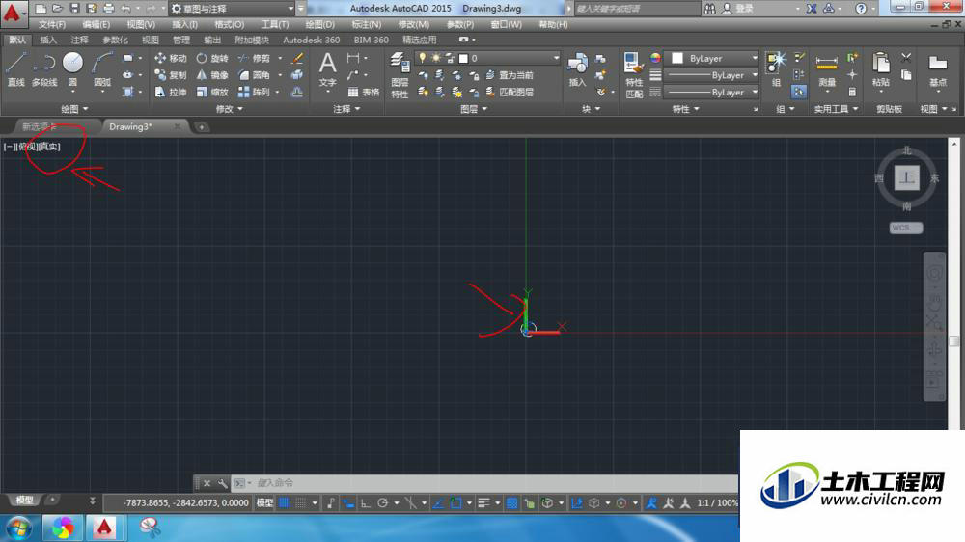Toggle dynamic input in status bar
Image resolution: width=965 pixels, height=542 pixels.
[x=347, y=502]
